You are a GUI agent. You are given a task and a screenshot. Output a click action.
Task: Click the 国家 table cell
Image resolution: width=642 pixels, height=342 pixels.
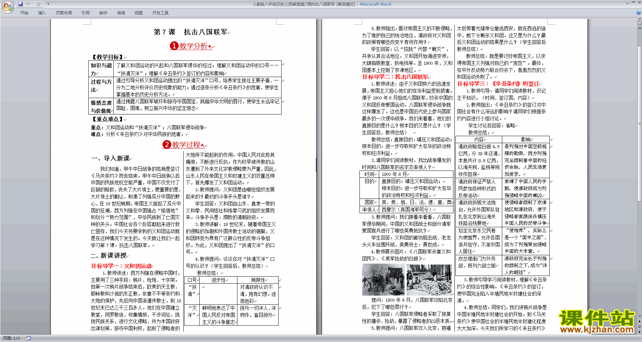369,202
